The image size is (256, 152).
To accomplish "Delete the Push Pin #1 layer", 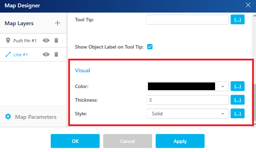I will pyautogui.click(x=56, y=40).
